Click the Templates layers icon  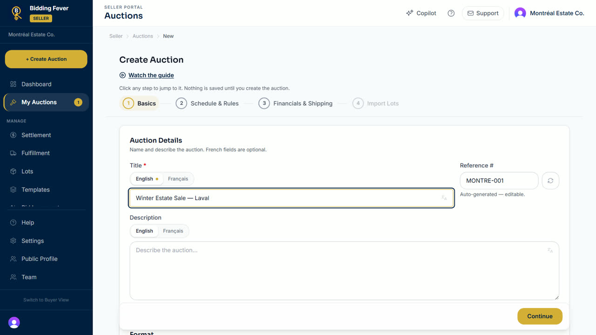(13, 189)
